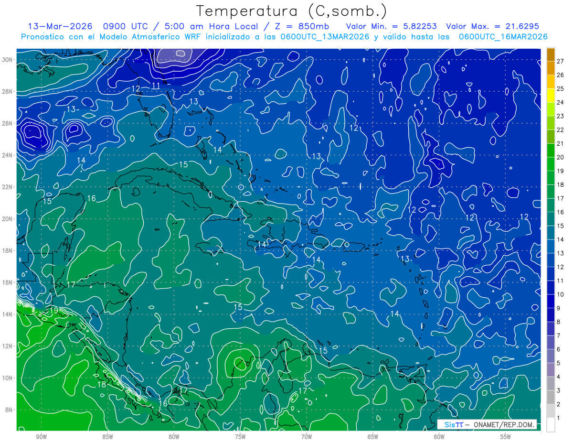Screen dimensions: 573x443
Task: Click color scale label 9
Action: 559,308
